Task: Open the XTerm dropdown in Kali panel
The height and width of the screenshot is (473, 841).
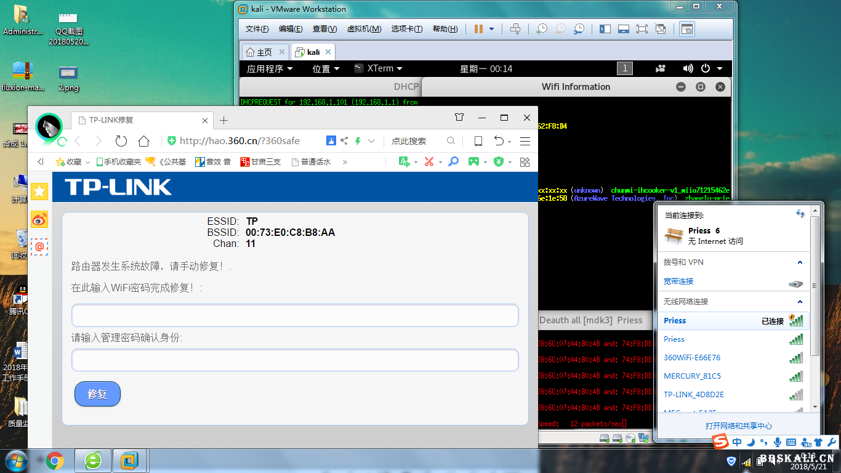Action: [378, 69]
